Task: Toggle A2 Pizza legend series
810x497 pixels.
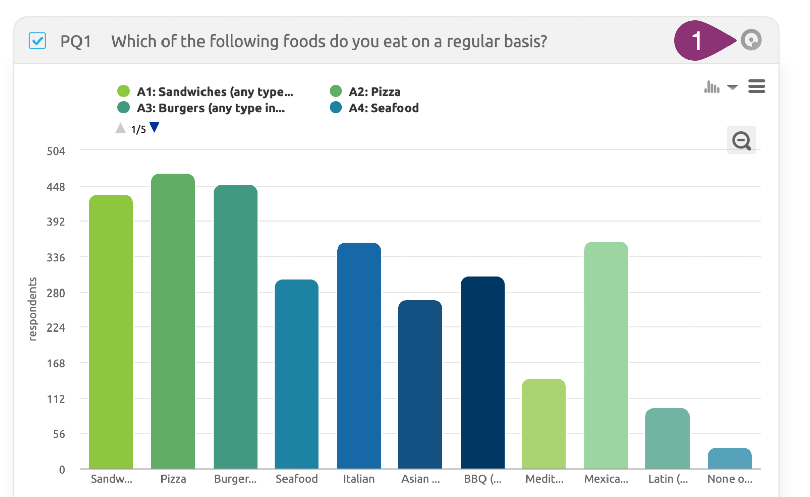Action: (x=375, y=92)
